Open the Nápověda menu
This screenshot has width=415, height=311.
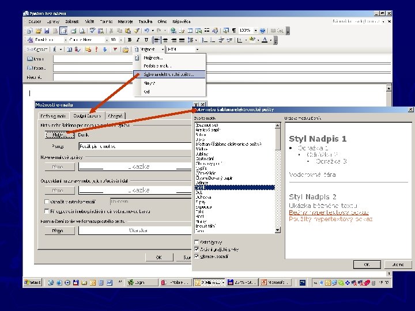pyautogui.click(x=182, y=22)
